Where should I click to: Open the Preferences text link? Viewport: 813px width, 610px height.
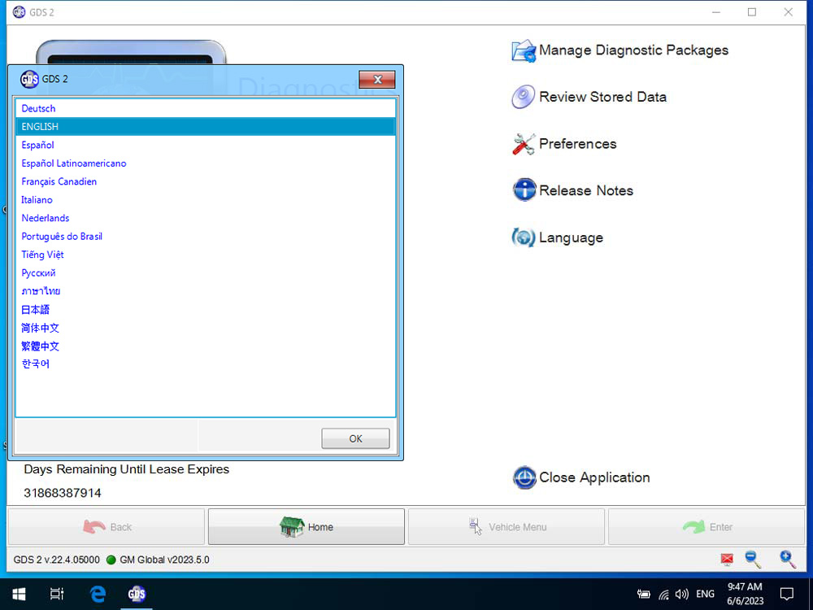point(577,144)
